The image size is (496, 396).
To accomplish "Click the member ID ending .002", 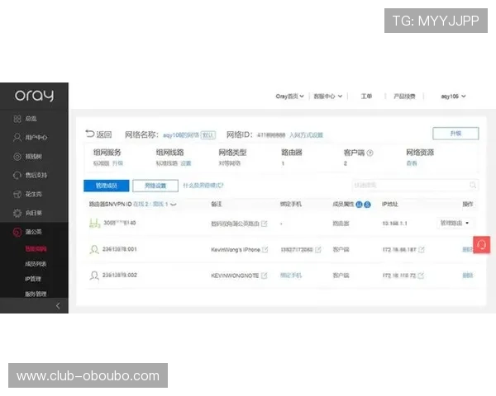I will coord(120,275).
